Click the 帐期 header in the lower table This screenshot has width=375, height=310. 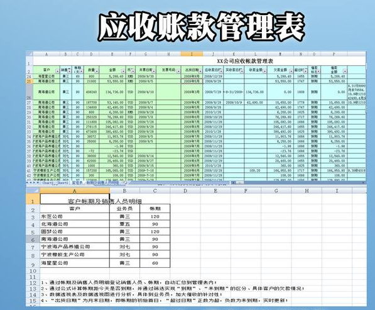point(155,209)
